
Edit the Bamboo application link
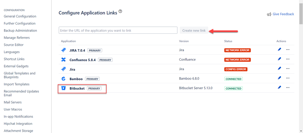[x=279, y=78]
